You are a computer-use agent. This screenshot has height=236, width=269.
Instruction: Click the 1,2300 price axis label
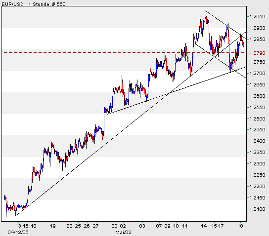click(x=257, y=164)
